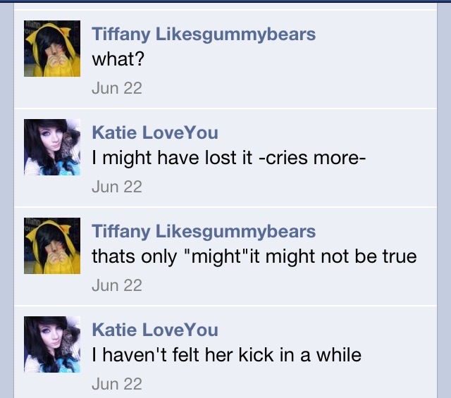
Task: Tap Tiffany's avatar beside the "what?" comment
Action: 52,49
